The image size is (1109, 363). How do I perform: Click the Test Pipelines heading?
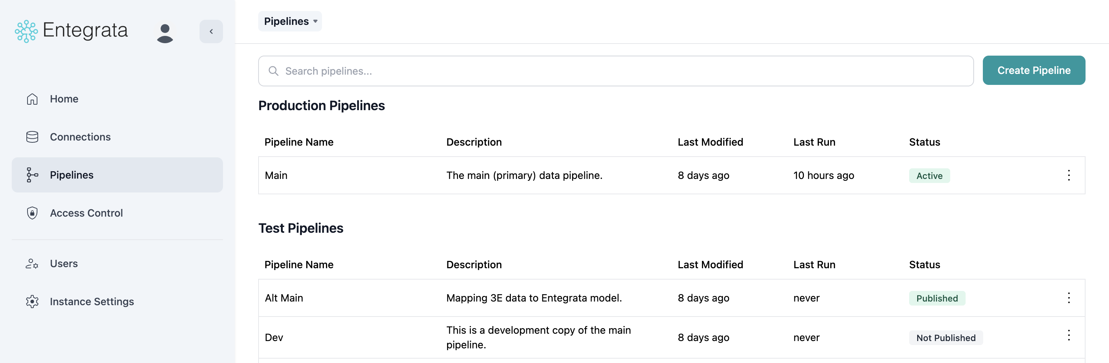tap(301, 228)
